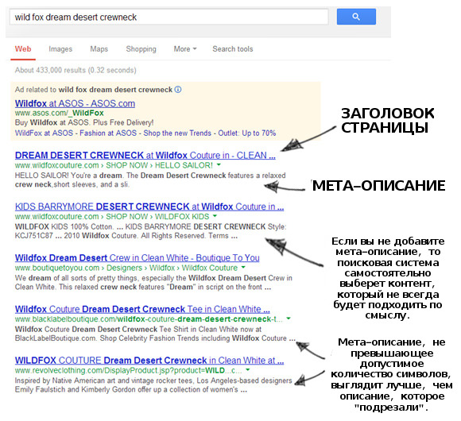This screenshot has height=421, width=461.
Task: Click the blue magnifier search button
Action: [x=356, y=17]
